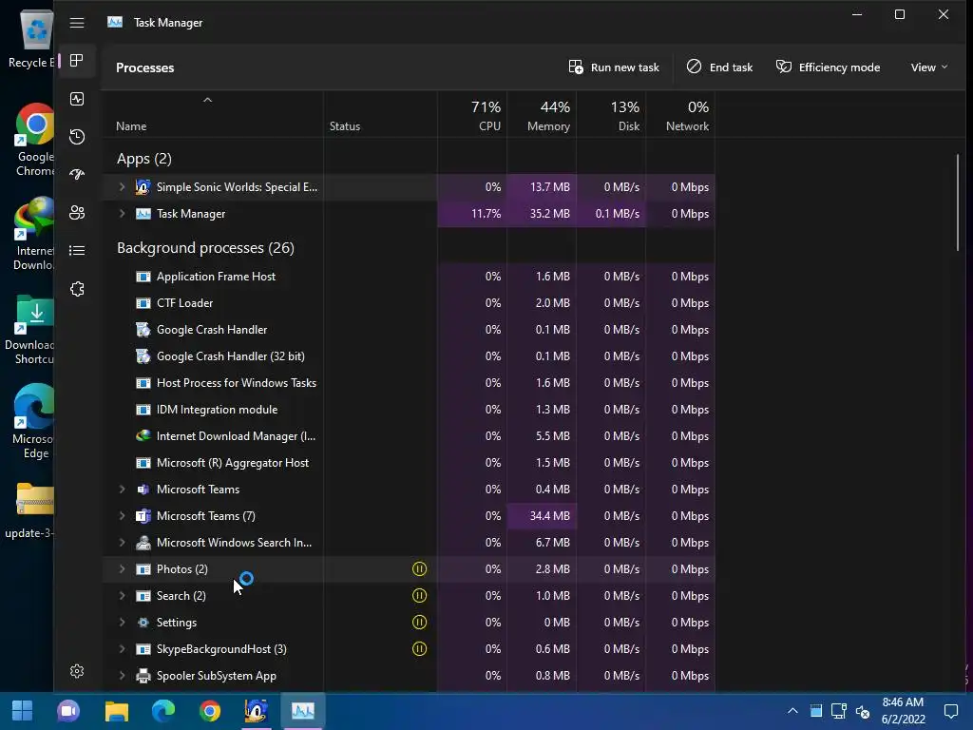Expand the Photos (2) process group

pyautogui.click(x=123, y=568)
